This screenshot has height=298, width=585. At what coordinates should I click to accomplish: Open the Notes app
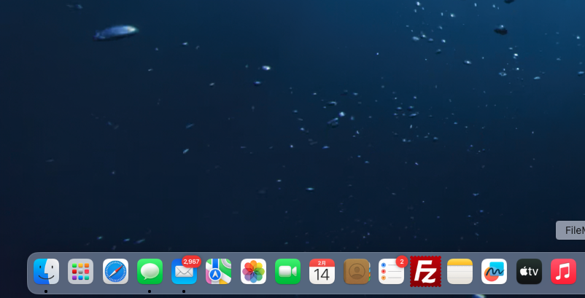[460, 272]
